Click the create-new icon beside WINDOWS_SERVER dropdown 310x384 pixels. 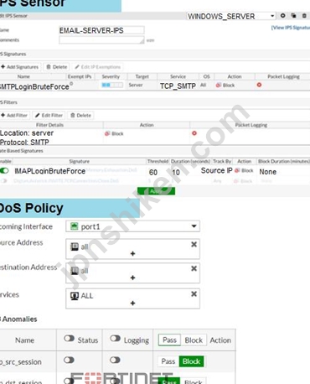tap(283, 16)
